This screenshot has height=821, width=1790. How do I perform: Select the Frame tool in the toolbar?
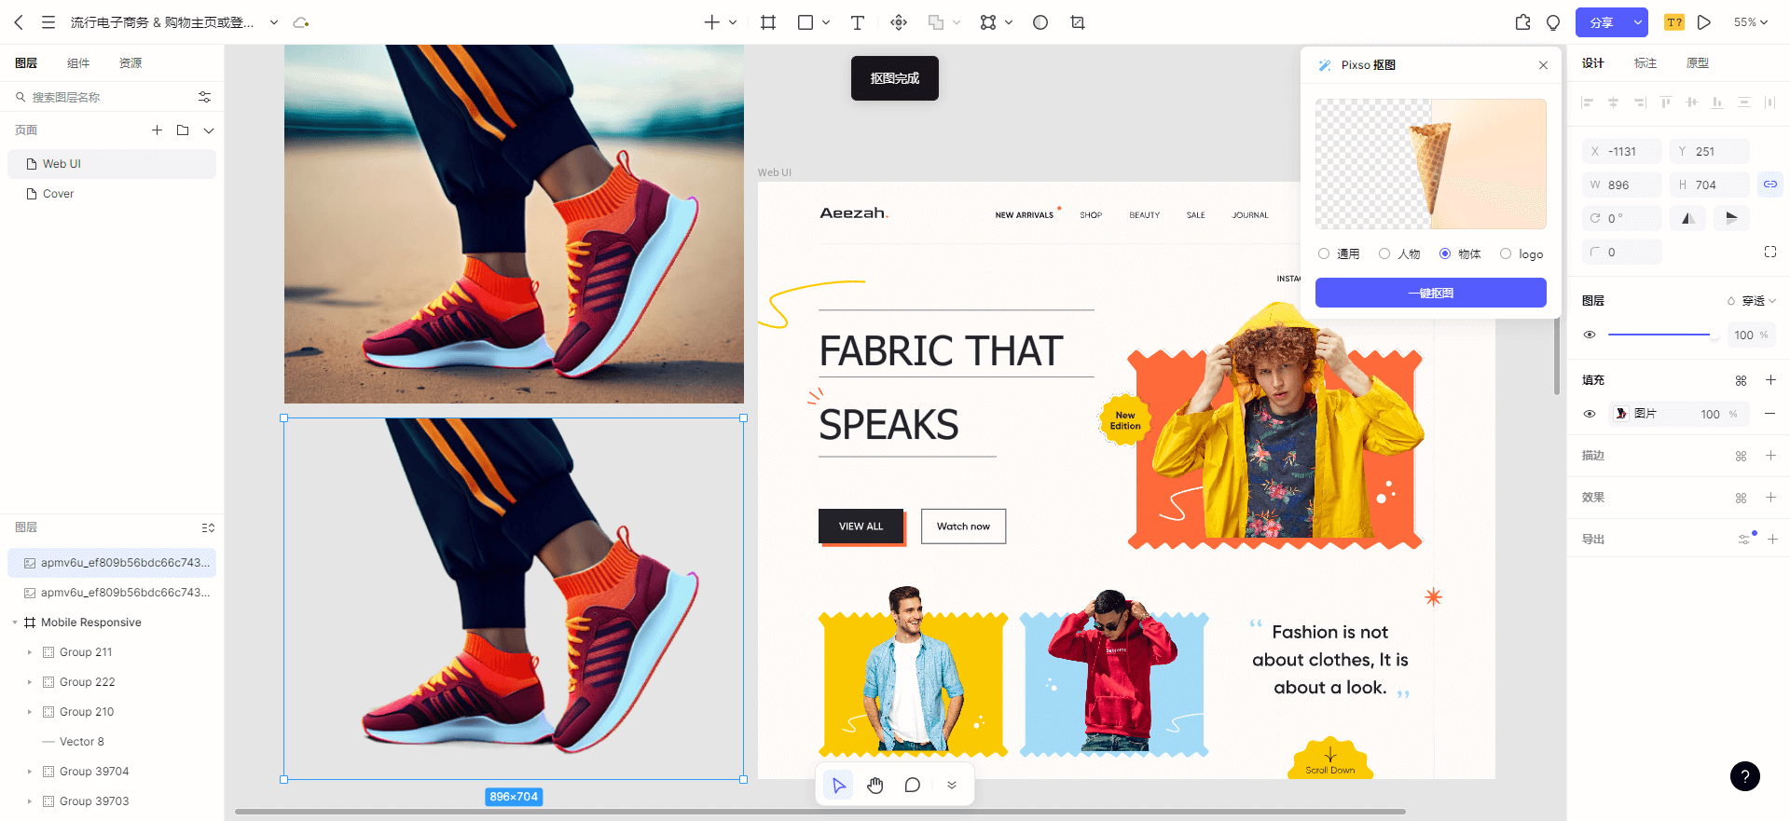point(768,22)
